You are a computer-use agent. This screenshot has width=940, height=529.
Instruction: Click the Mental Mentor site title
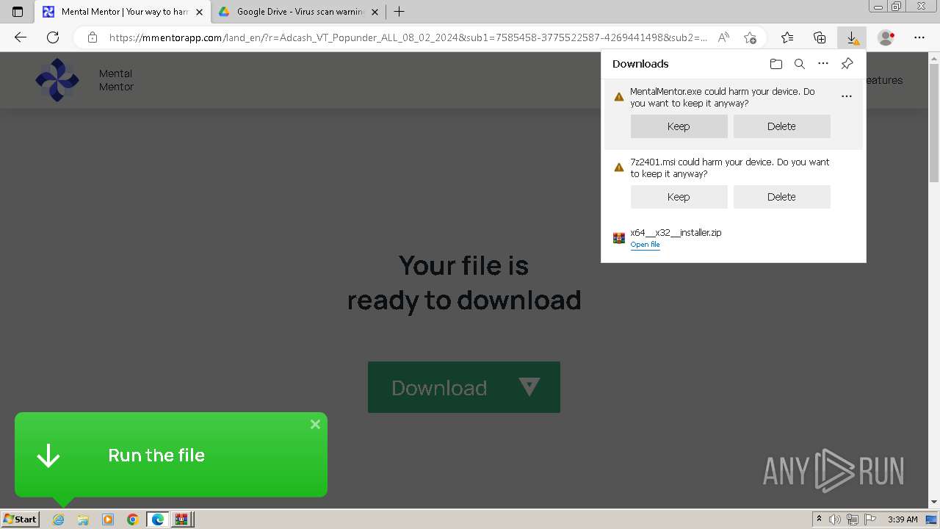click(116, 80)
